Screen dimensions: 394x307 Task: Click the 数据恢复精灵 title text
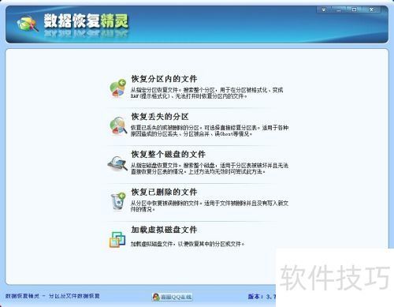coord(86,21)
